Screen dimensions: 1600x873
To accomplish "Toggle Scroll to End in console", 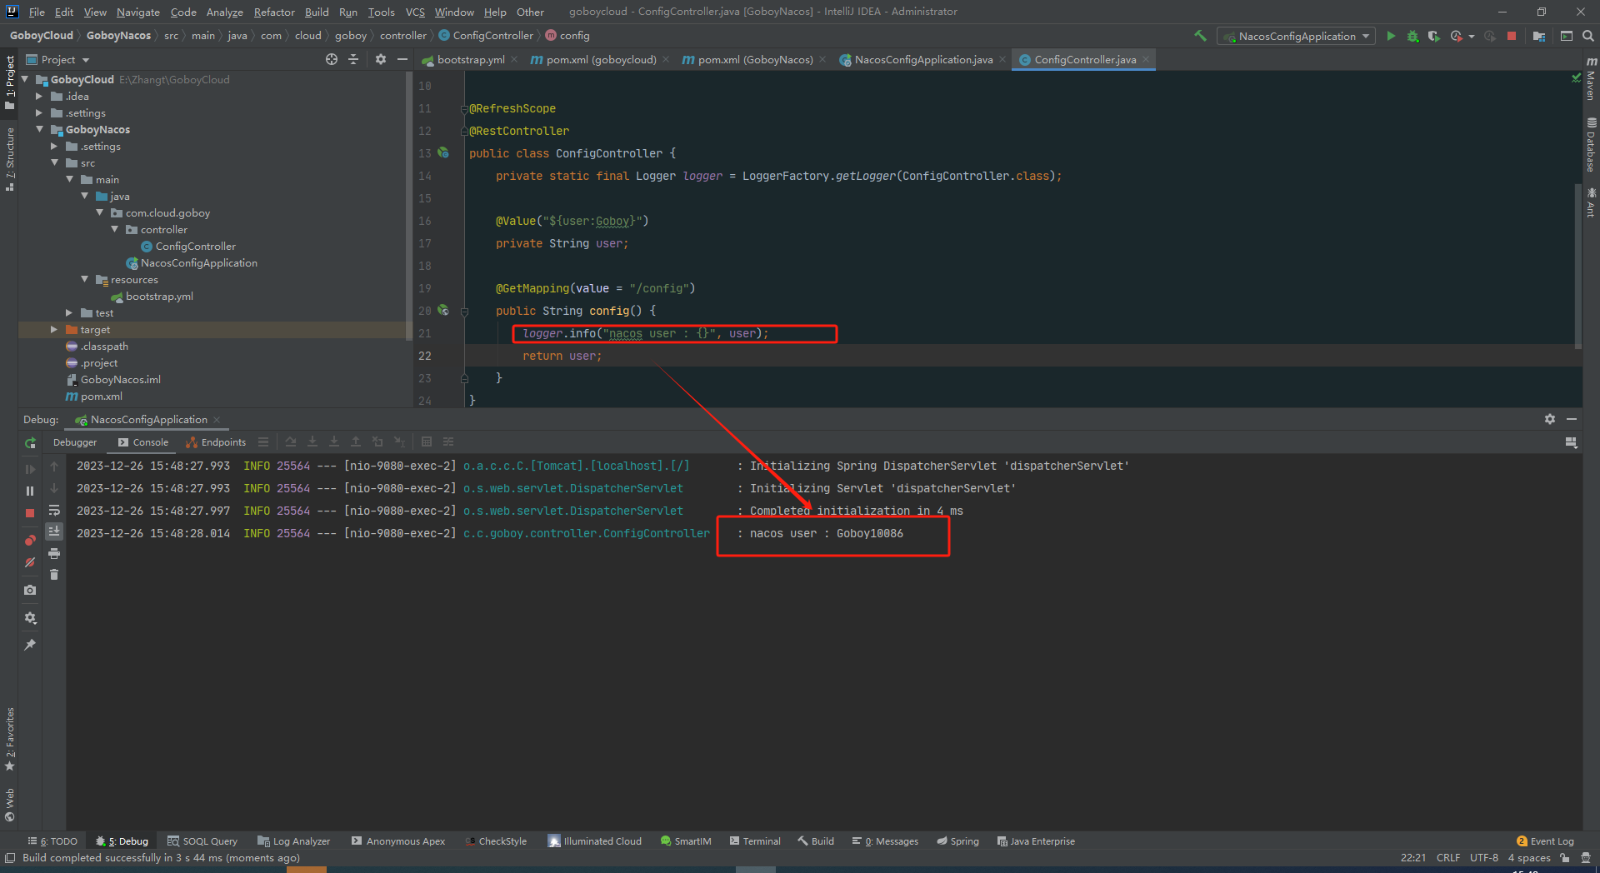I will click(x=54, y=531).
